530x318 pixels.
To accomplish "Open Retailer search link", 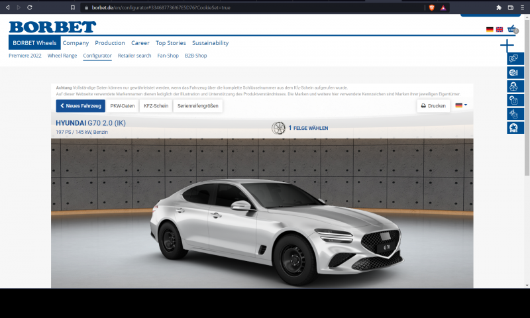I will [x=134, y=56].
